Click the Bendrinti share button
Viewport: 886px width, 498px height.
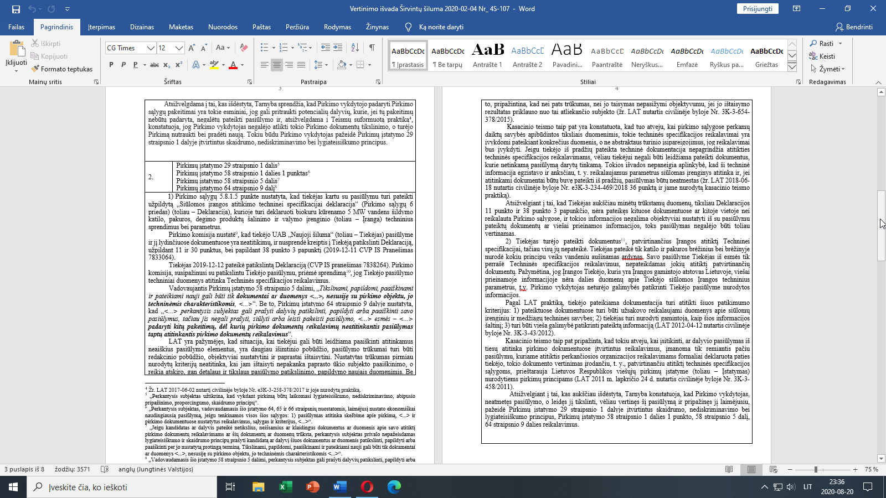[x=854, y=27]
